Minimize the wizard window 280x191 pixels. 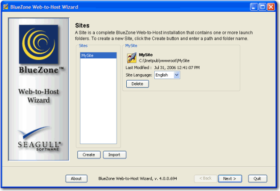[254, 7]
